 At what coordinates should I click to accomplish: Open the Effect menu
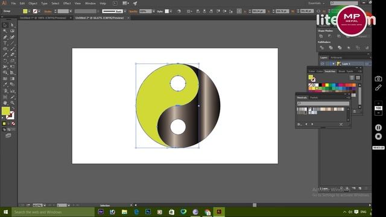[x=67, y=4]
